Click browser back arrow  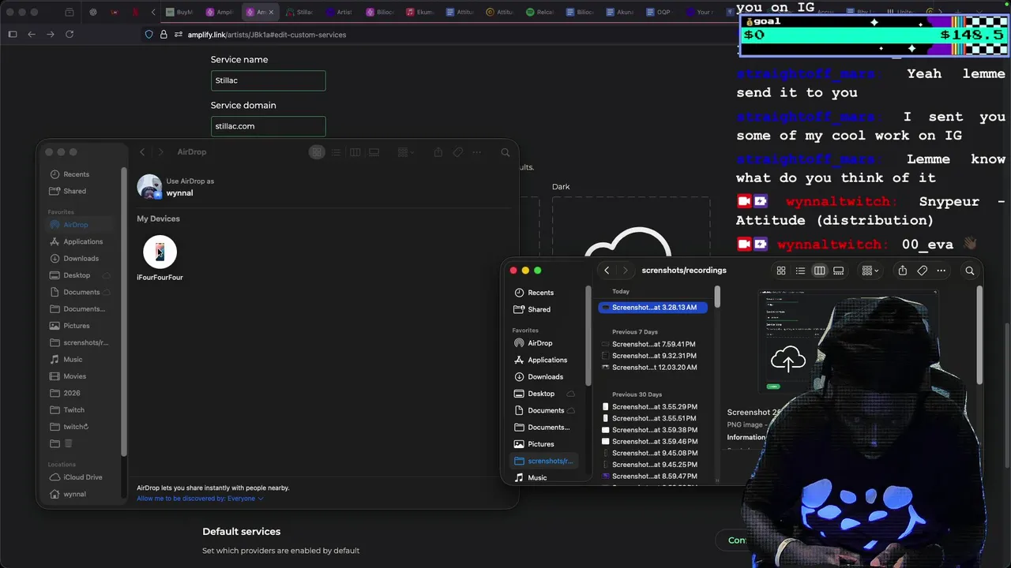point(32,35)
